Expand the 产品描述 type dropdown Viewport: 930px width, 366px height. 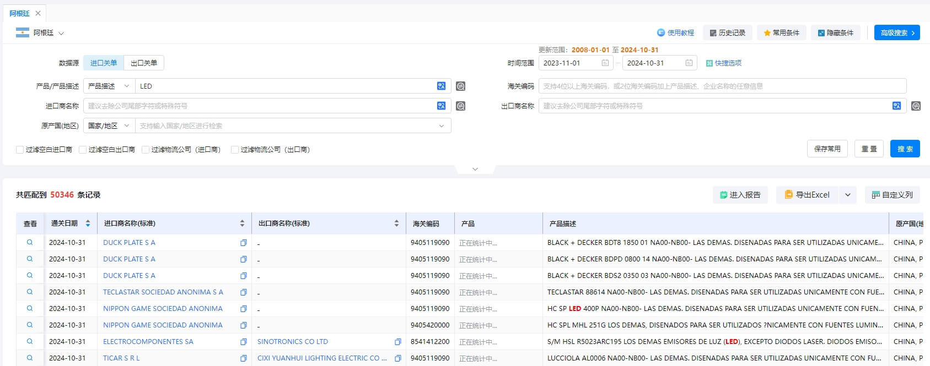click(109, 86)
